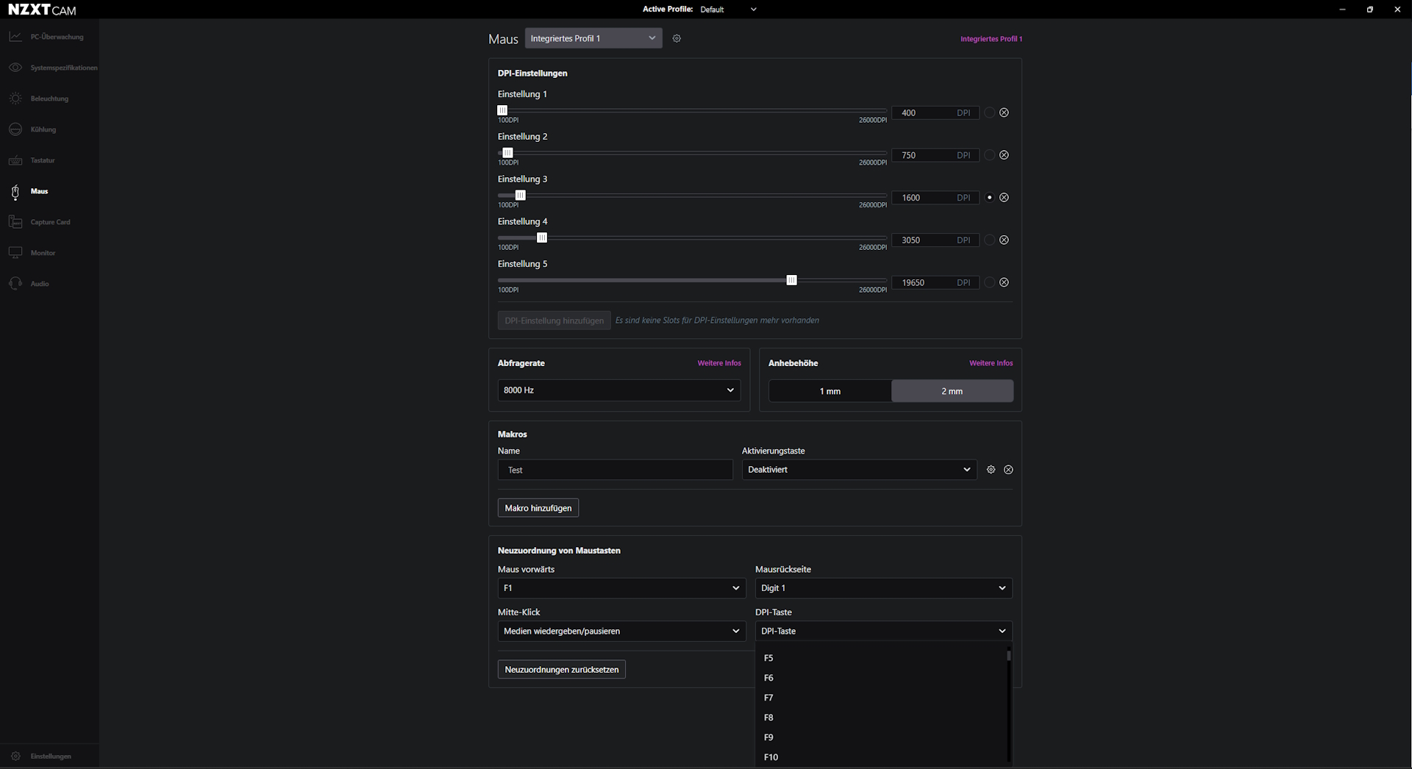Viewport: 1412px width, 769px height.
Task: Go to Kühlung cooling section
Action: tap(43, 129)
